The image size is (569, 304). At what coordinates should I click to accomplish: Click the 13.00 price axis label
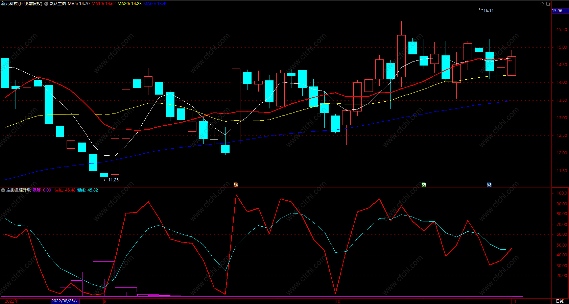pos(562,118)
